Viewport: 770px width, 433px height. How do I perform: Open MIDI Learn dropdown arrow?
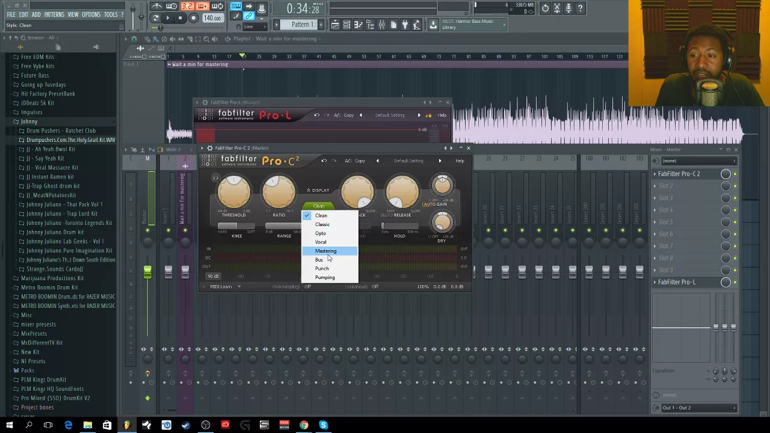[x=239, y=287]
